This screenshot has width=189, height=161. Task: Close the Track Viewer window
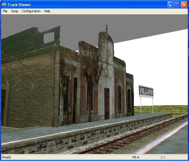click(x=184, y=5)
